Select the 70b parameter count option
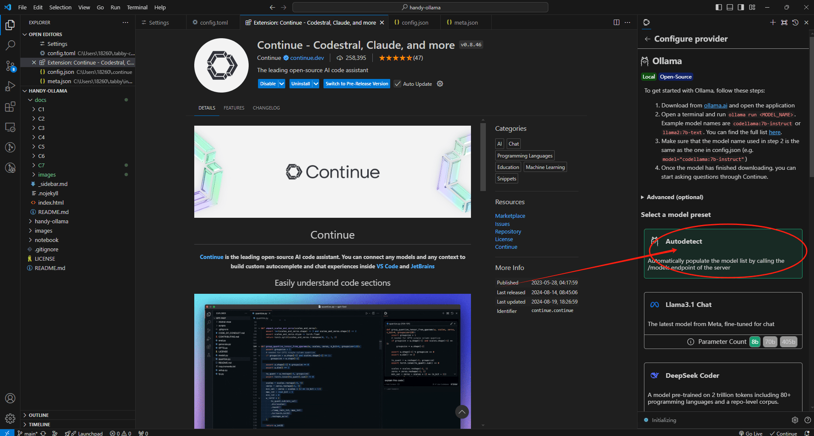Screen dimensions: 814x436 (770, 342)
